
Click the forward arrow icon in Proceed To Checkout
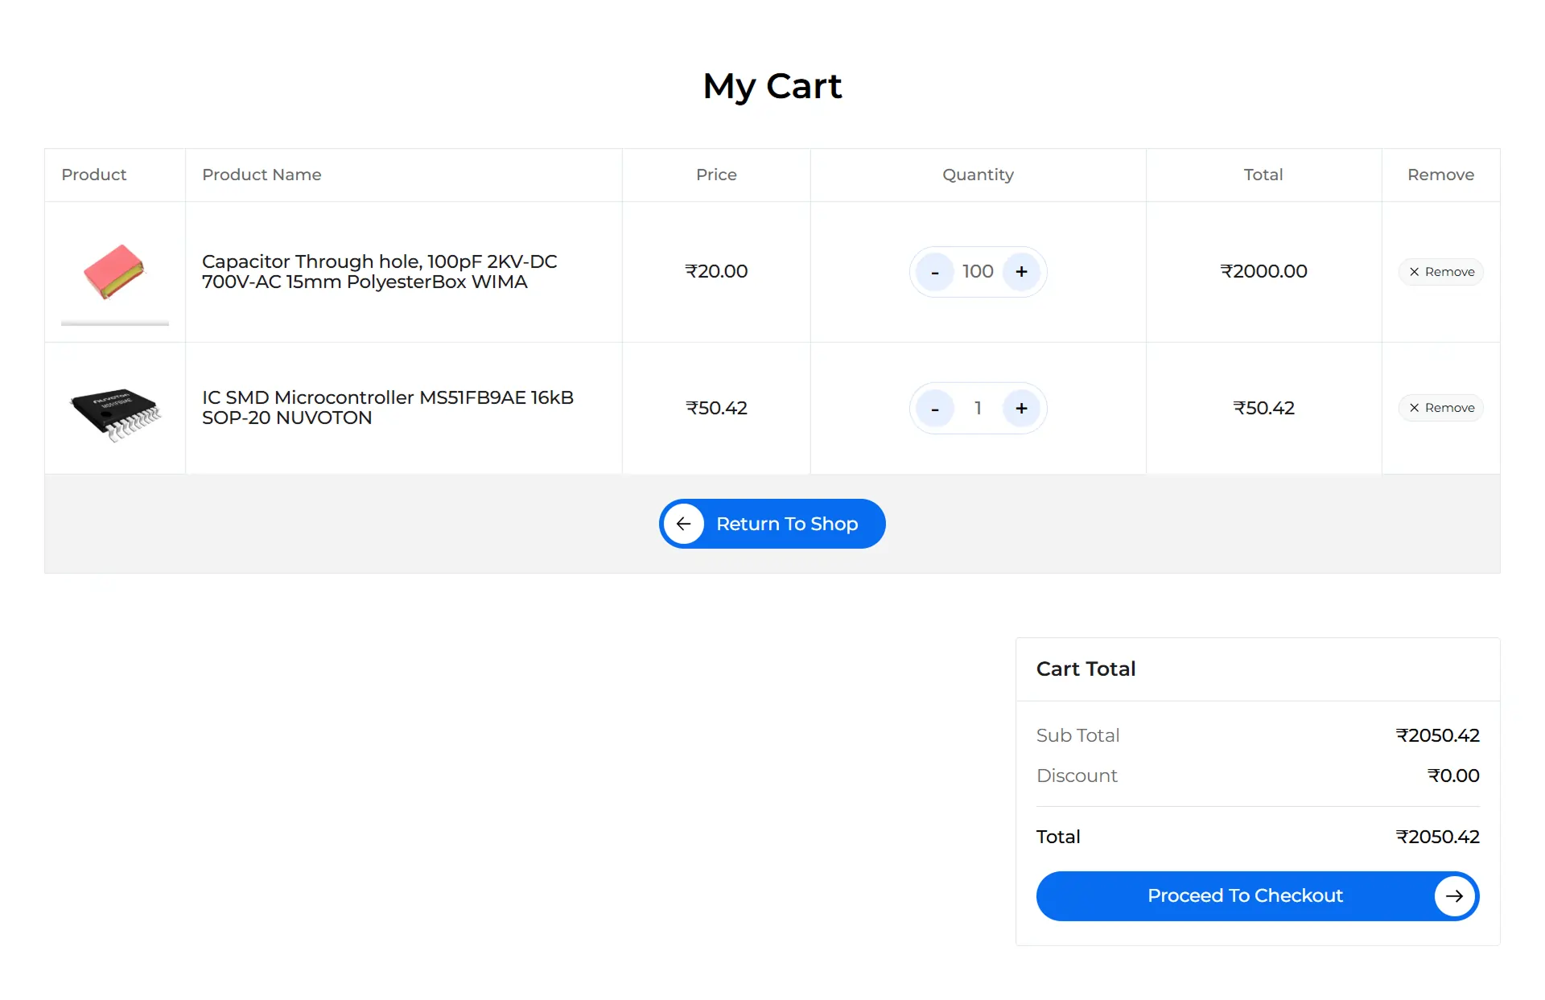pyautogui.click(x=1454, y=895)
